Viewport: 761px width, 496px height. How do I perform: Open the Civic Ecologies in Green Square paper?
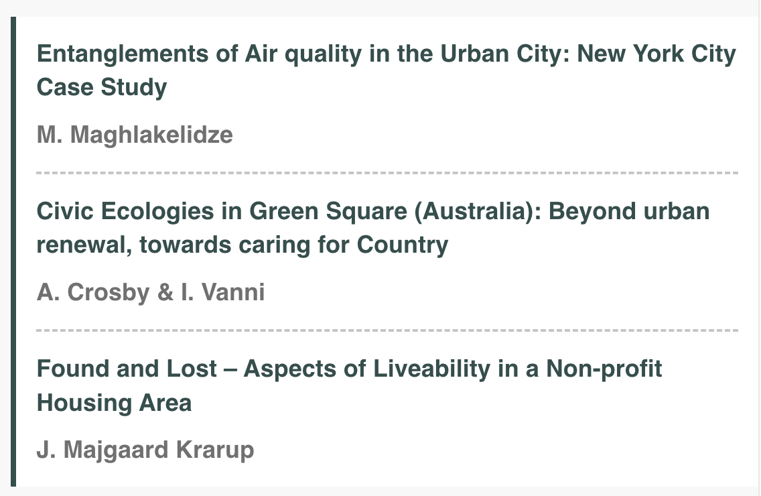[x=373, y=228]
